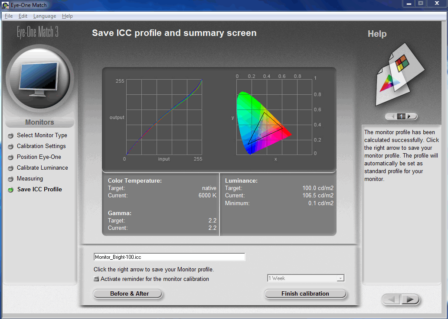Click bullet beside Position Eye-One

point(11,158)
